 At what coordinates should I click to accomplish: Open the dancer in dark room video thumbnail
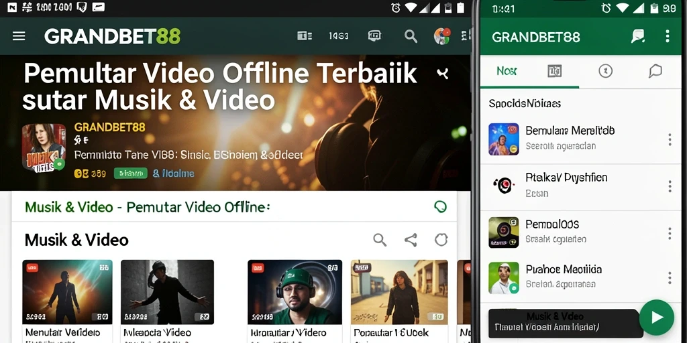tap(167, 292)
